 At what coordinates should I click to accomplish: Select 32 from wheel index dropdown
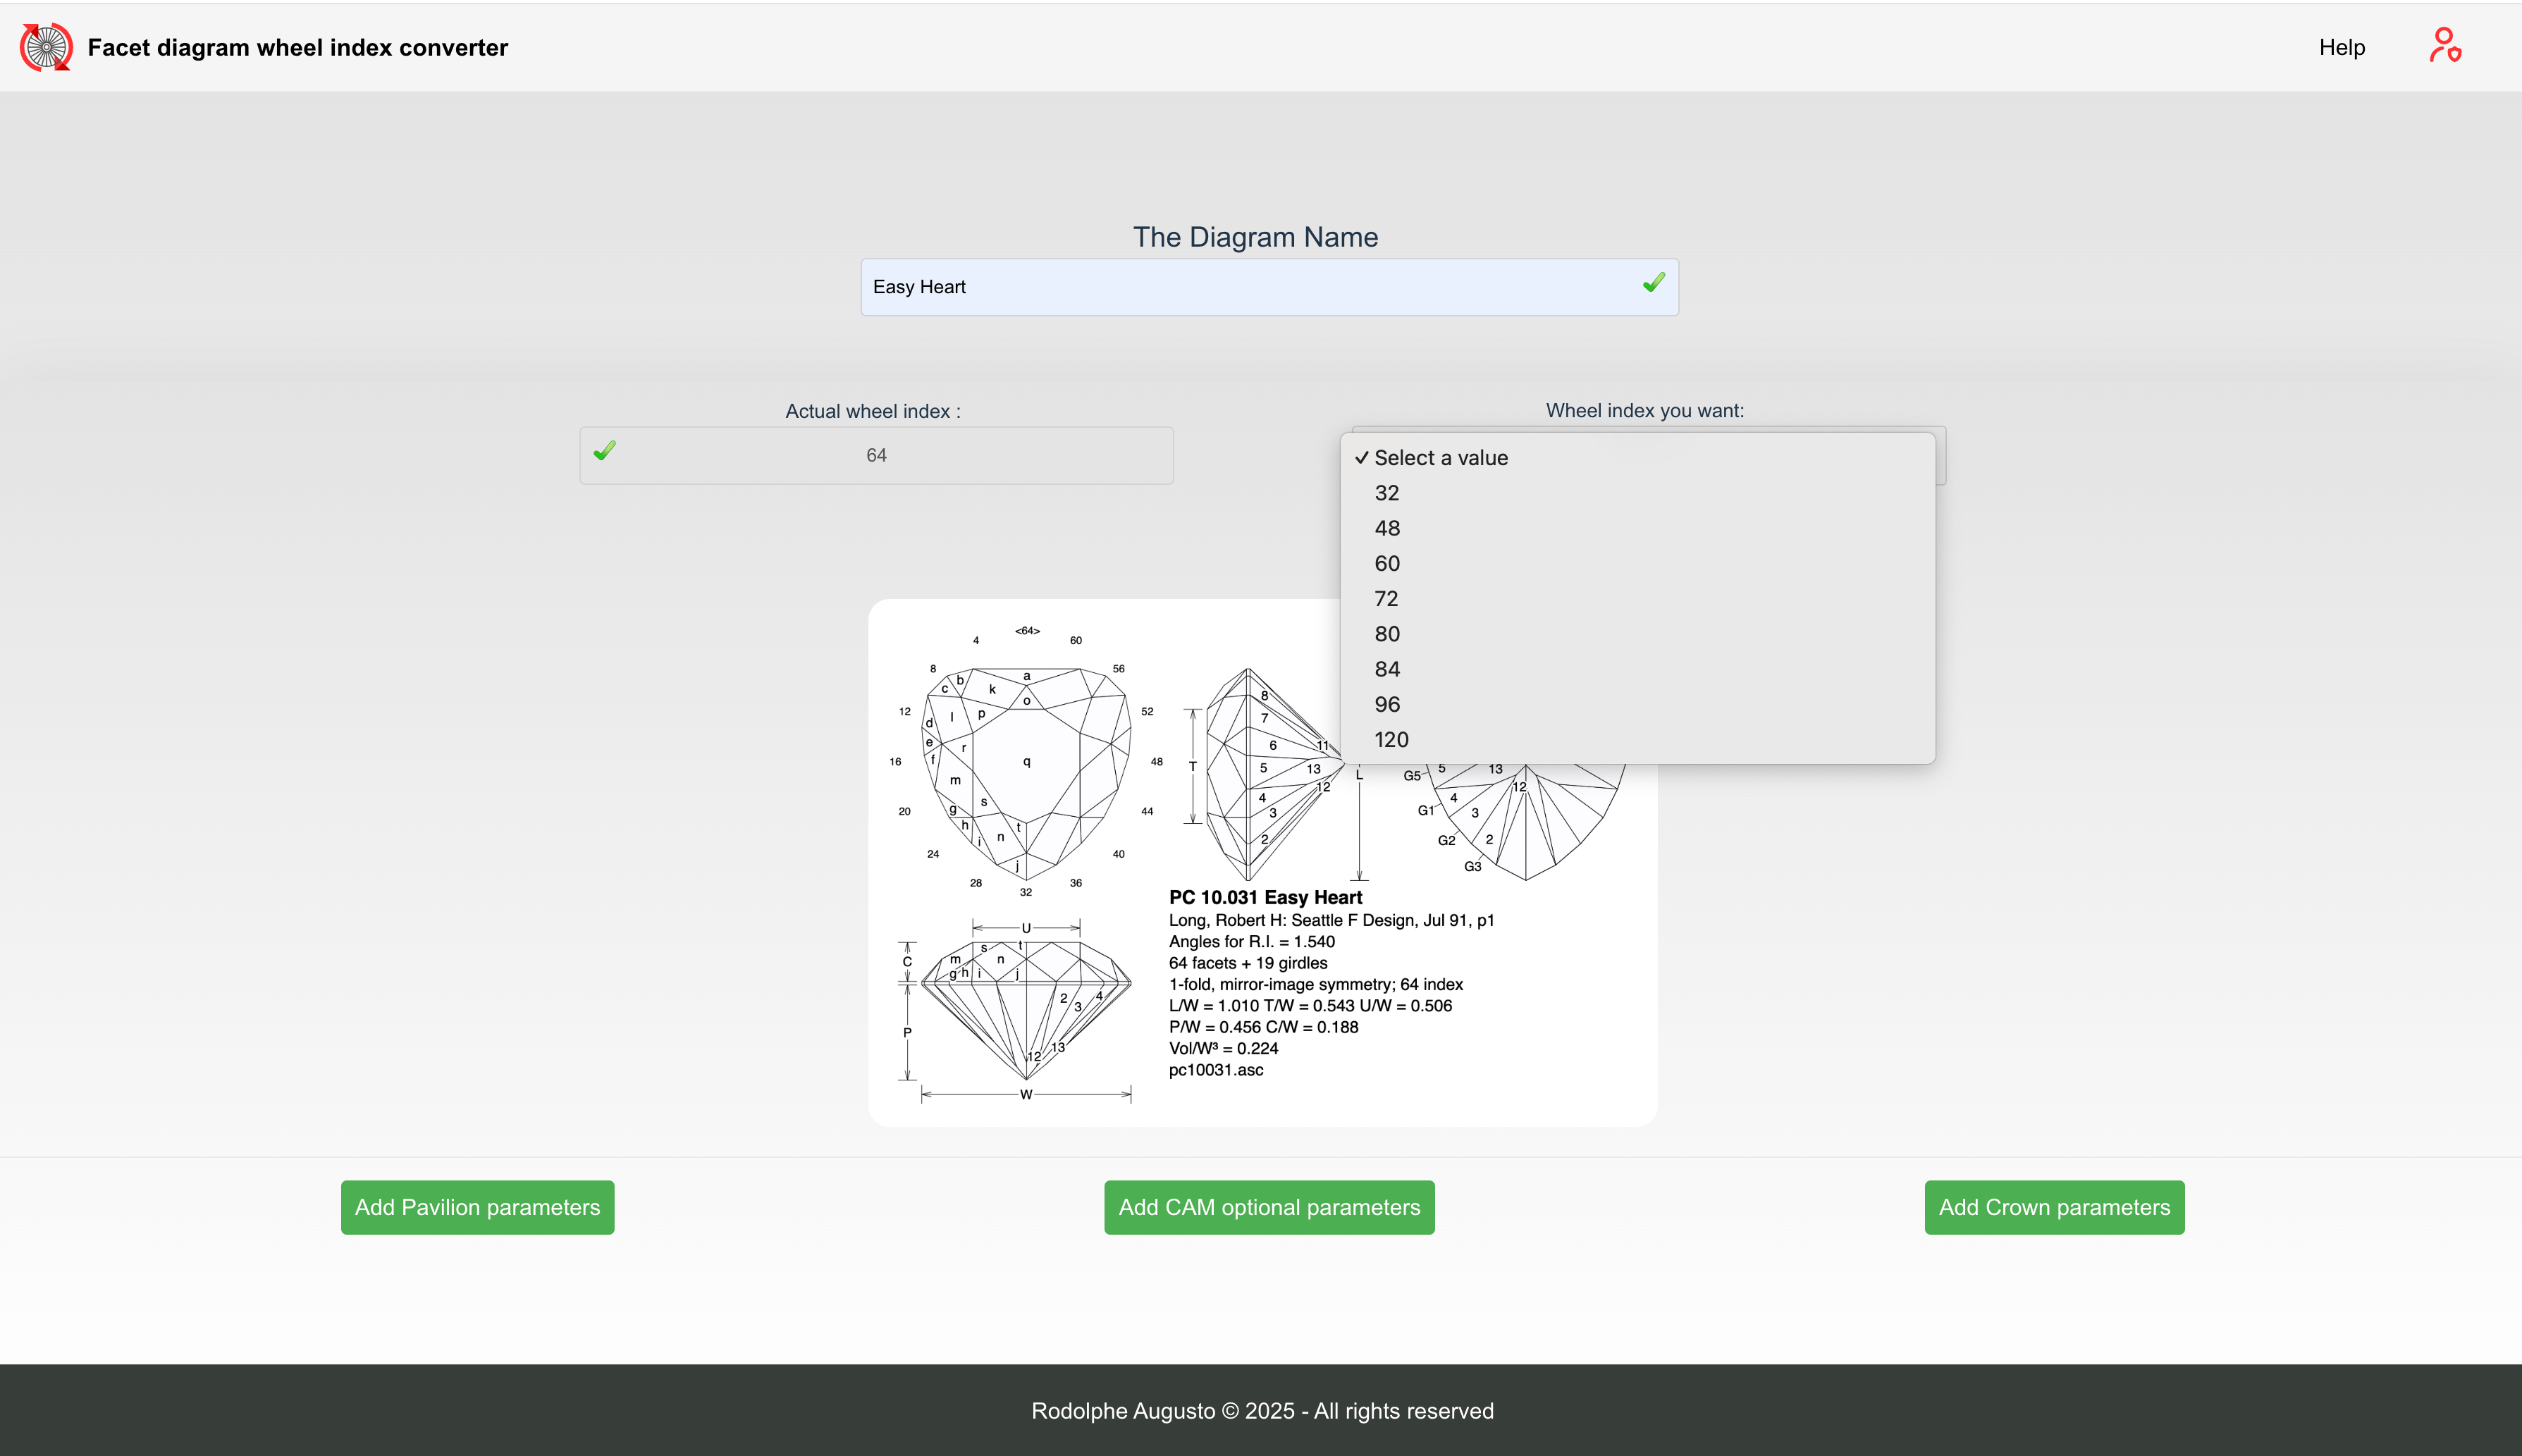(x=1386, y=493)
